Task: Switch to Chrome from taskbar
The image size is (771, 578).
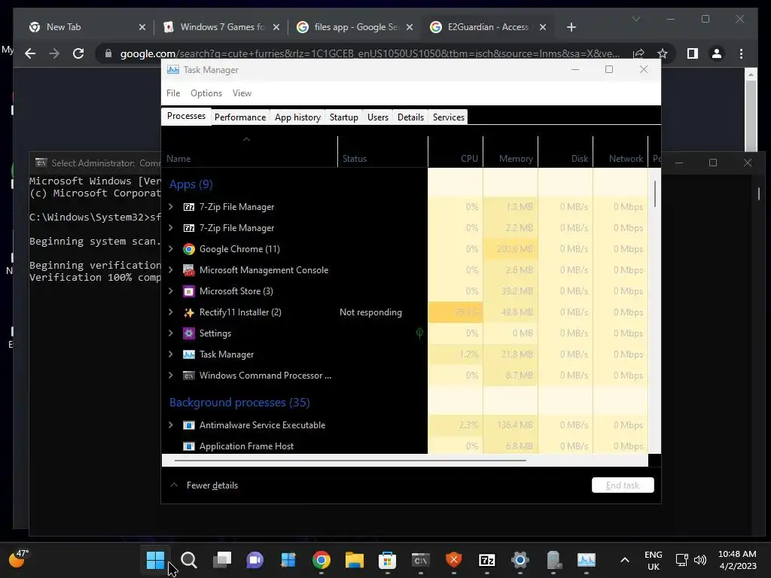Action: tap(321, 560)
